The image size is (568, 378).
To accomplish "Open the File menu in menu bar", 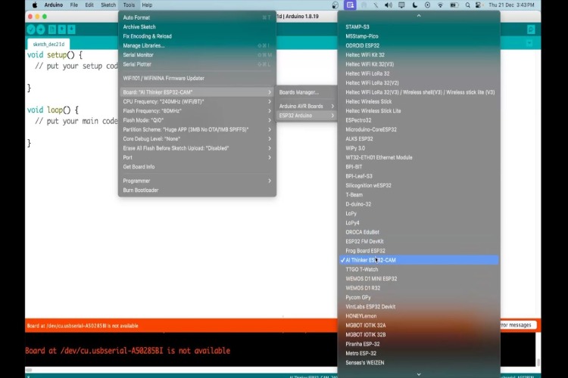I will [x=74, y=5].
